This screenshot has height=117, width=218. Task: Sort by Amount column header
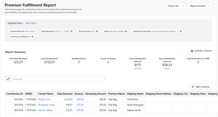[x=79, y=94]
